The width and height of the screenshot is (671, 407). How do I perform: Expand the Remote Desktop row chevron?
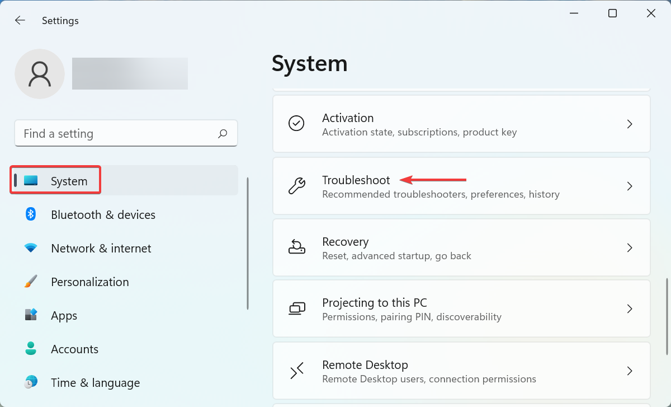pos(630,371)
